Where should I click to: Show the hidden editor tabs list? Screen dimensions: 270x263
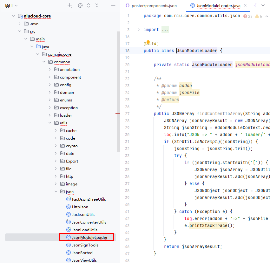coord(263,6)
